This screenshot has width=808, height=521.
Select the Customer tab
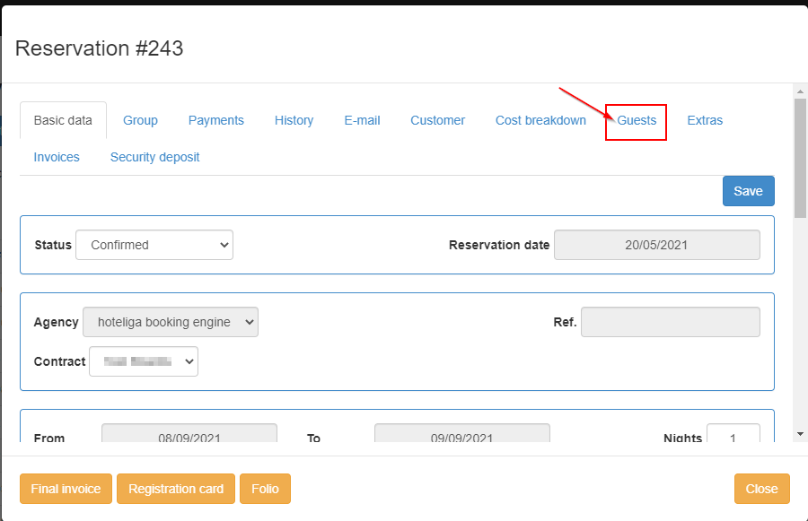(x=437, y=120)
